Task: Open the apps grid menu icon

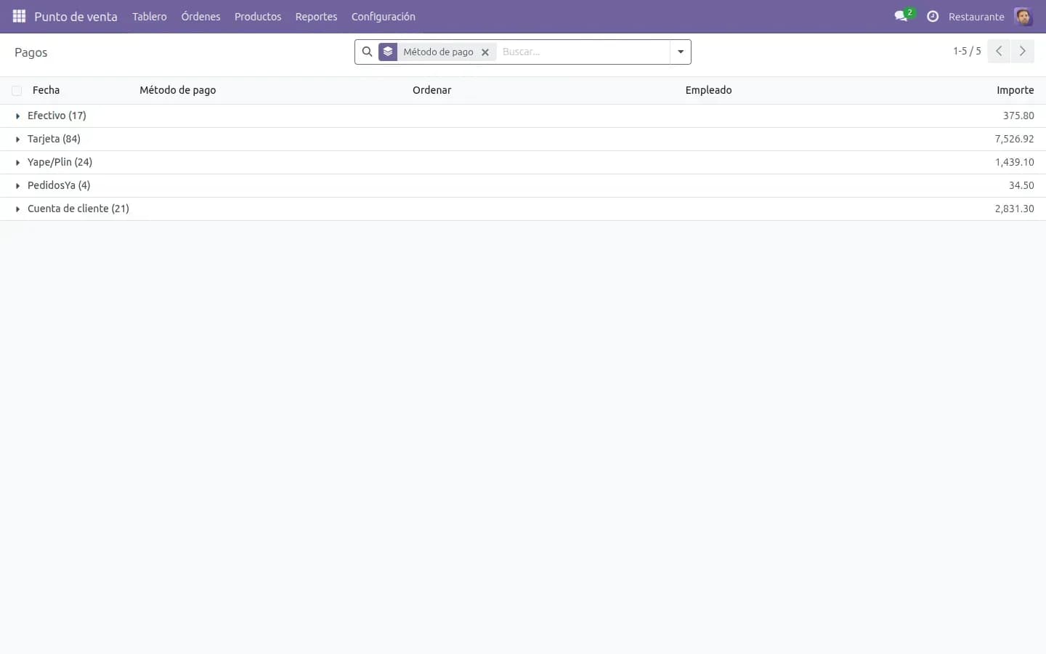Action: (19, 16)
